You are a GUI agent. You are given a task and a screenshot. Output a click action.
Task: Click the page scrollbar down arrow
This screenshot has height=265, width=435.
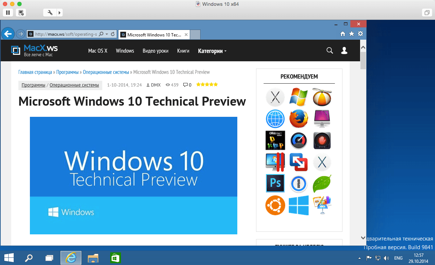pyautogui.click(x=363, y=238)
